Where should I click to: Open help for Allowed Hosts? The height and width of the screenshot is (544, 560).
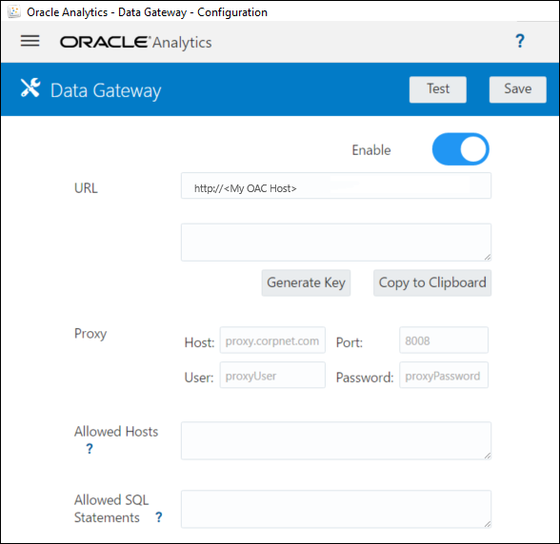[90, 448]
